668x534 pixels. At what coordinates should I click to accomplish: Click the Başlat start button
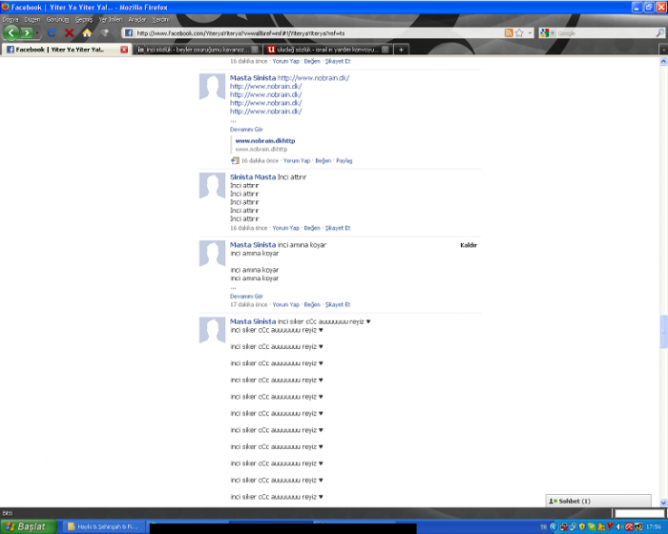[27, 526]
